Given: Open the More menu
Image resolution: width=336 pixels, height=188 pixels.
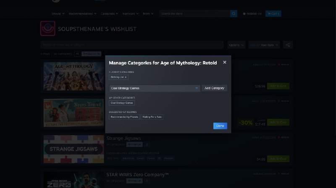Looking at the screenshot, I should click(148, 14).
